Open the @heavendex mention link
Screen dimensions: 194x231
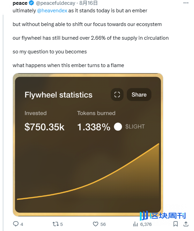tap(52, 11)
